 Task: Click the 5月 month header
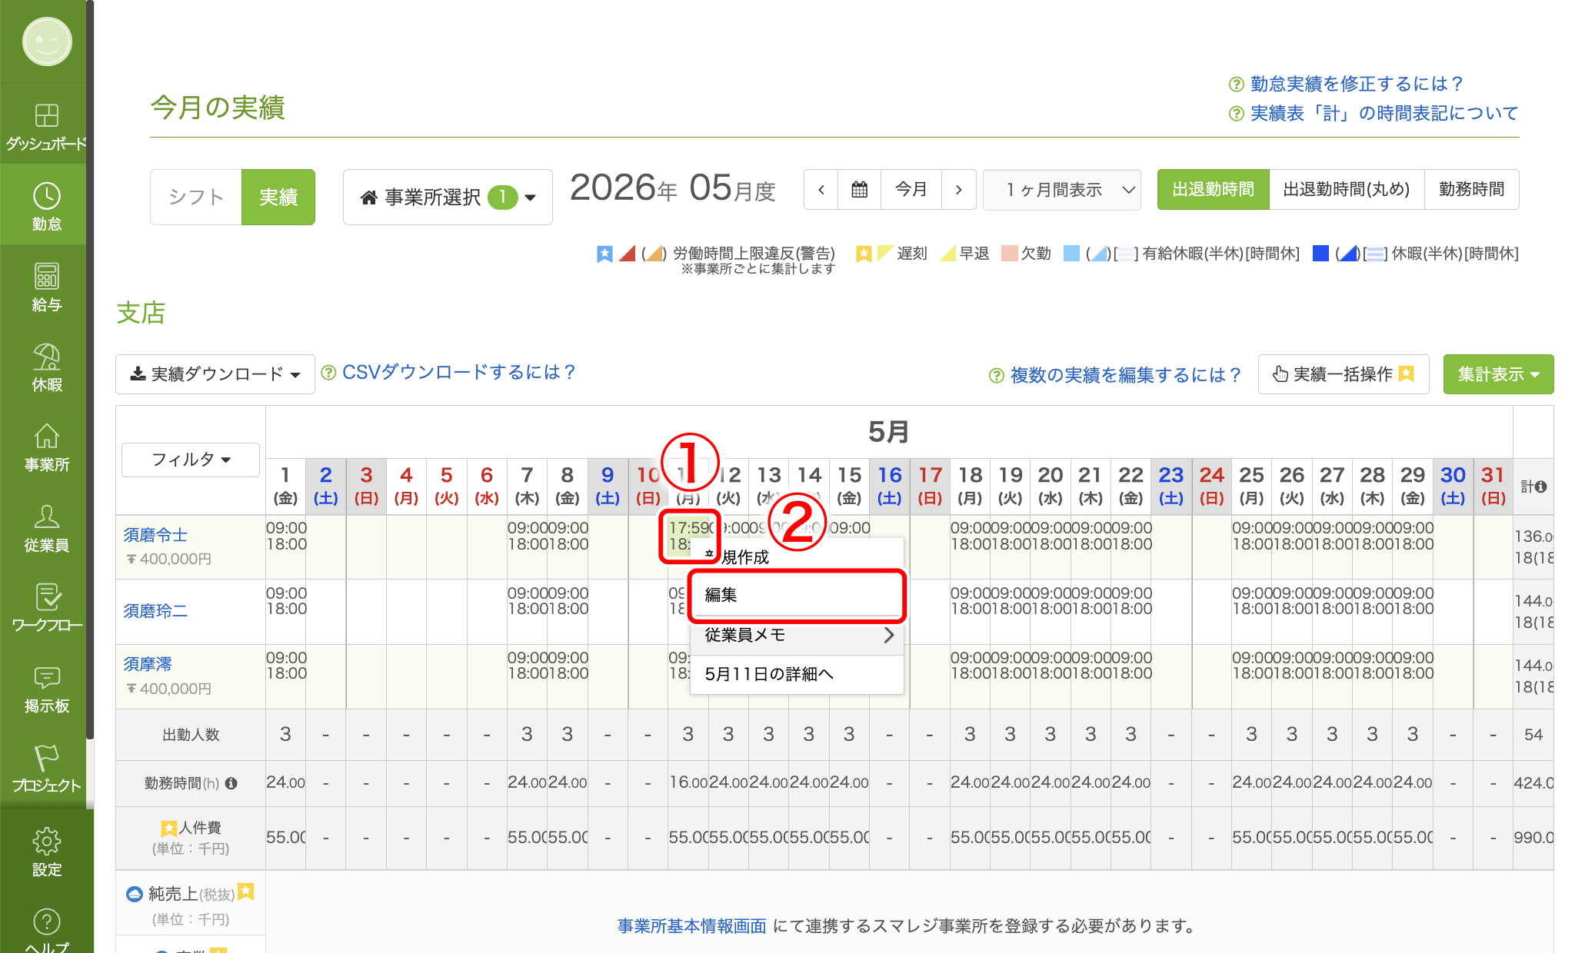888,432
